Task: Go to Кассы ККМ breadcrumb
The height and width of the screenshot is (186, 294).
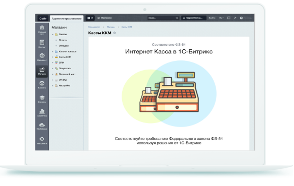Action: (x=127, y=27)
